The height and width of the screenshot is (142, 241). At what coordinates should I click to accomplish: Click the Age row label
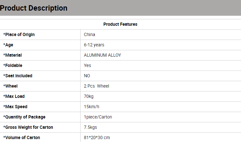point(8,45)
